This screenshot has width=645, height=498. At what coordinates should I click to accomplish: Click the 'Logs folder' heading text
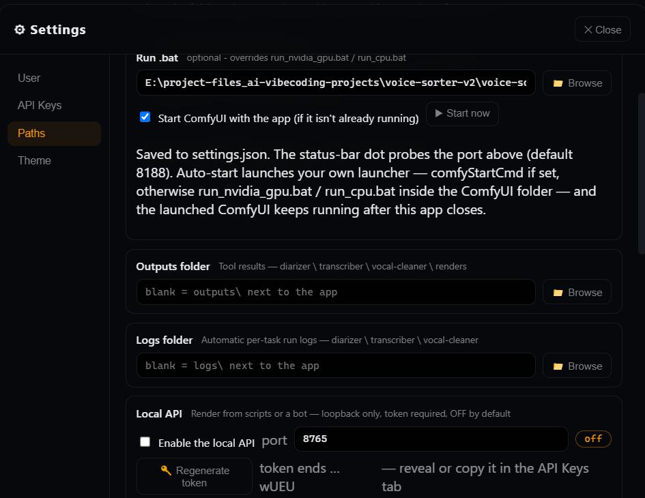click(164, 340)
